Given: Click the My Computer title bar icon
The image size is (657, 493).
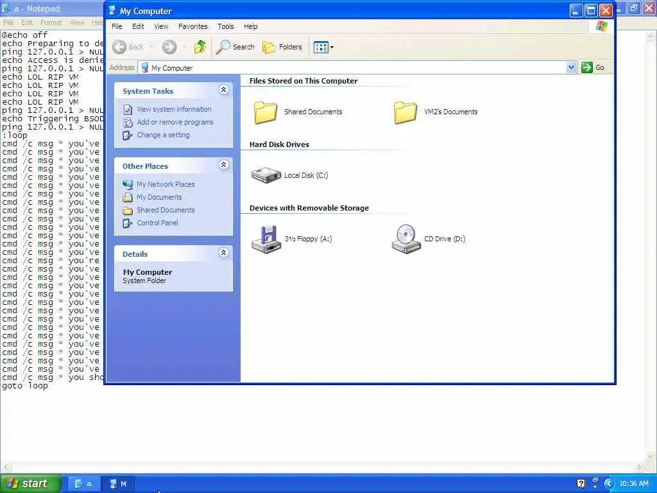Looking at the screenshot, I should 112,10.
